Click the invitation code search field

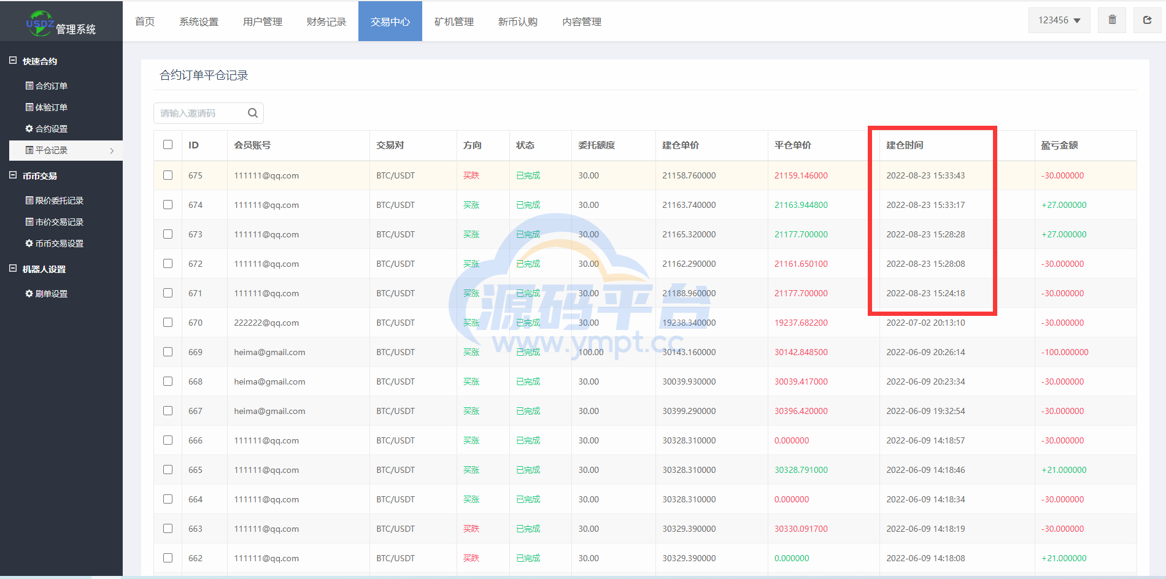pyautogui.click(x=199, y=113)
